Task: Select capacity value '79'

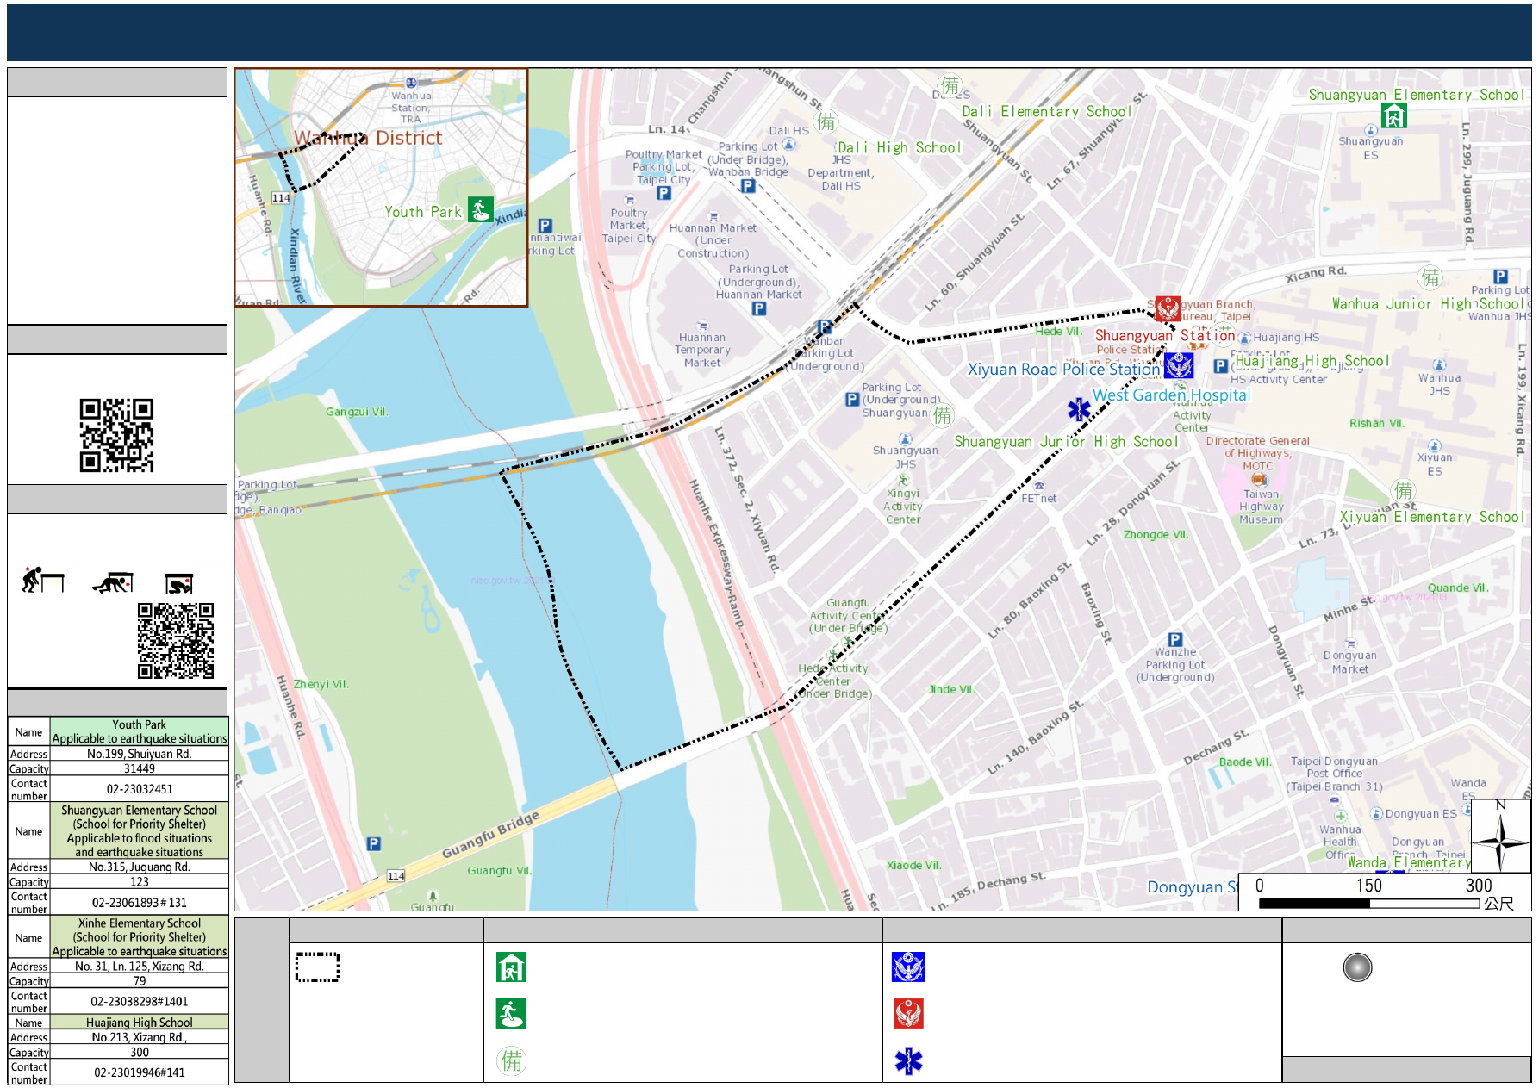Action: tap(140, 981)
